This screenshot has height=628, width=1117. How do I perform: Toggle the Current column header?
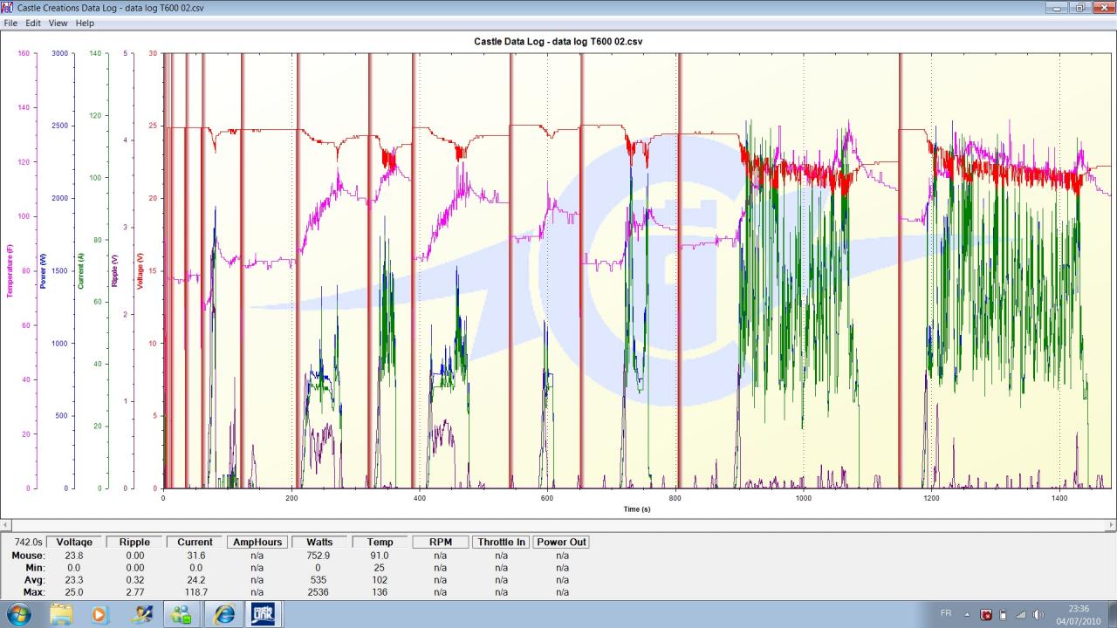point(195,542)
